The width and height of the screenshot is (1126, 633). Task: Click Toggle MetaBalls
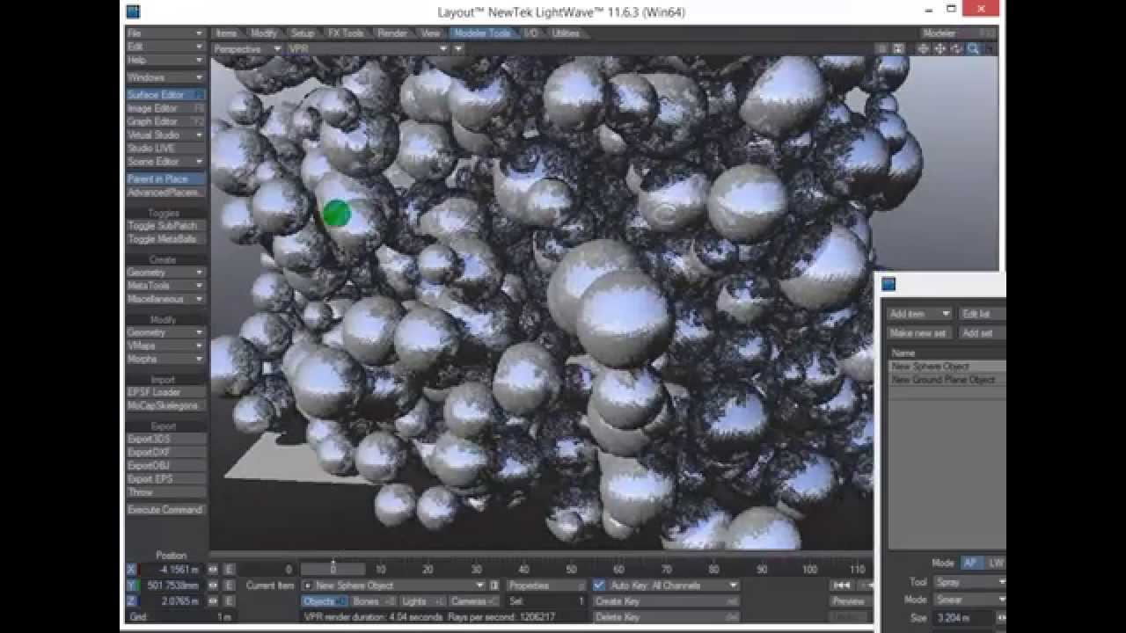(165, 239)
